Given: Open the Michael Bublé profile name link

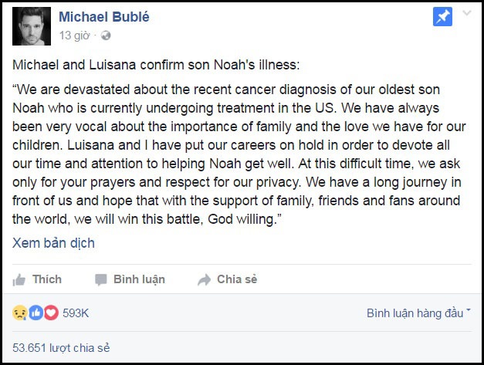Looking at the screenshot, I should tap(103, 17).
